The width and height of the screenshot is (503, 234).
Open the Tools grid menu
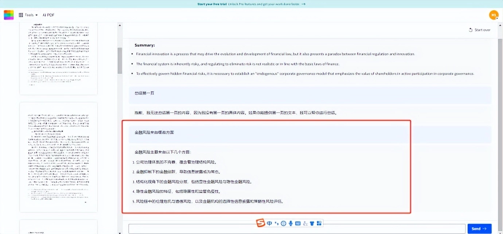[x=28, y=15]
